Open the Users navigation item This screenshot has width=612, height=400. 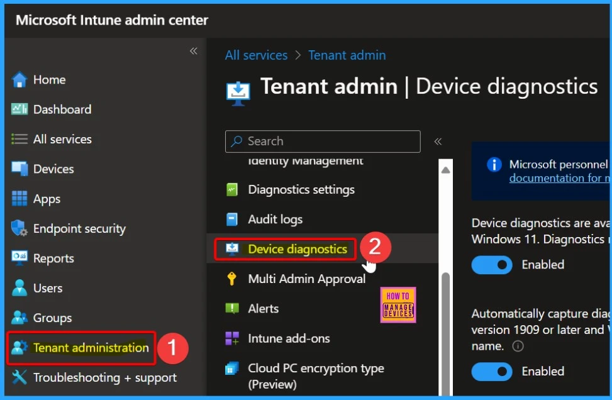pyautogui.click(x=48, y=288)
